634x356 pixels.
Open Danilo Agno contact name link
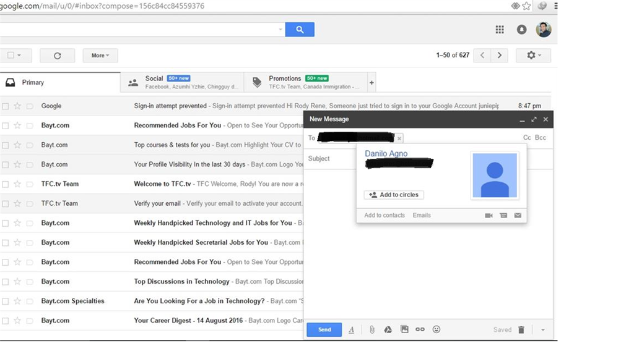click(386, 154)
